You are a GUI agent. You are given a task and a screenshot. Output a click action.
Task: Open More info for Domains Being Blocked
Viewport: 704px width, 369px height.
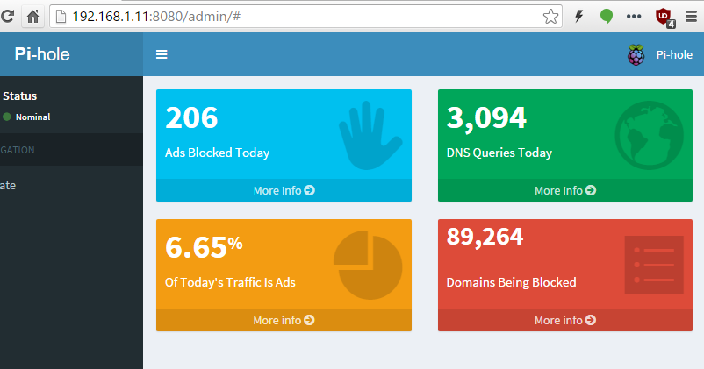click(x=565, y=320)
